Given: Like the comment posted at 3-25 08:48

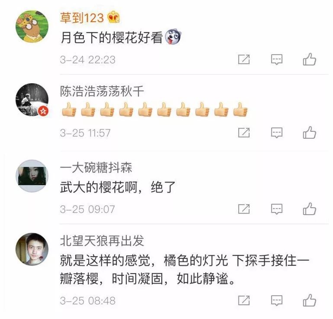Looking at the screenshot, I should coord(309,300).
